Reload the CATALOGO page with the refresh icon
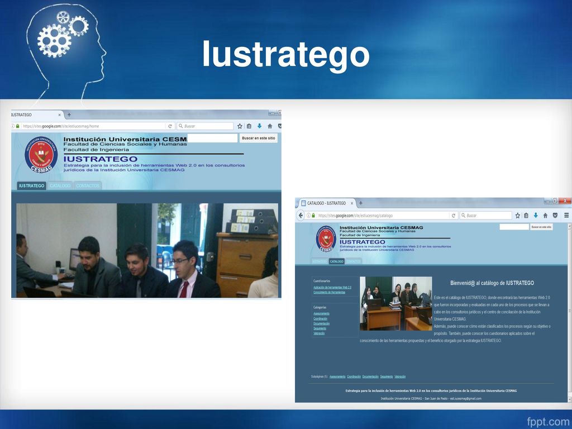 tap(454, 216)
